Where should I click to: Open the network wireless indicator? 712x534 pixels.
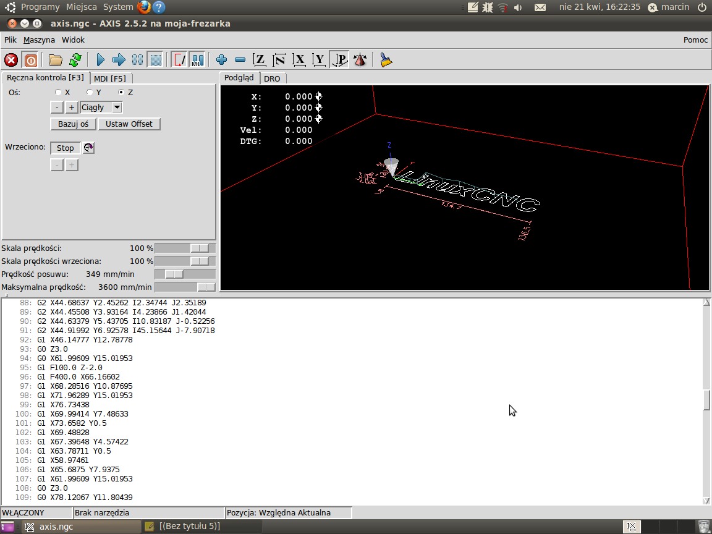(x=502, y=7)
